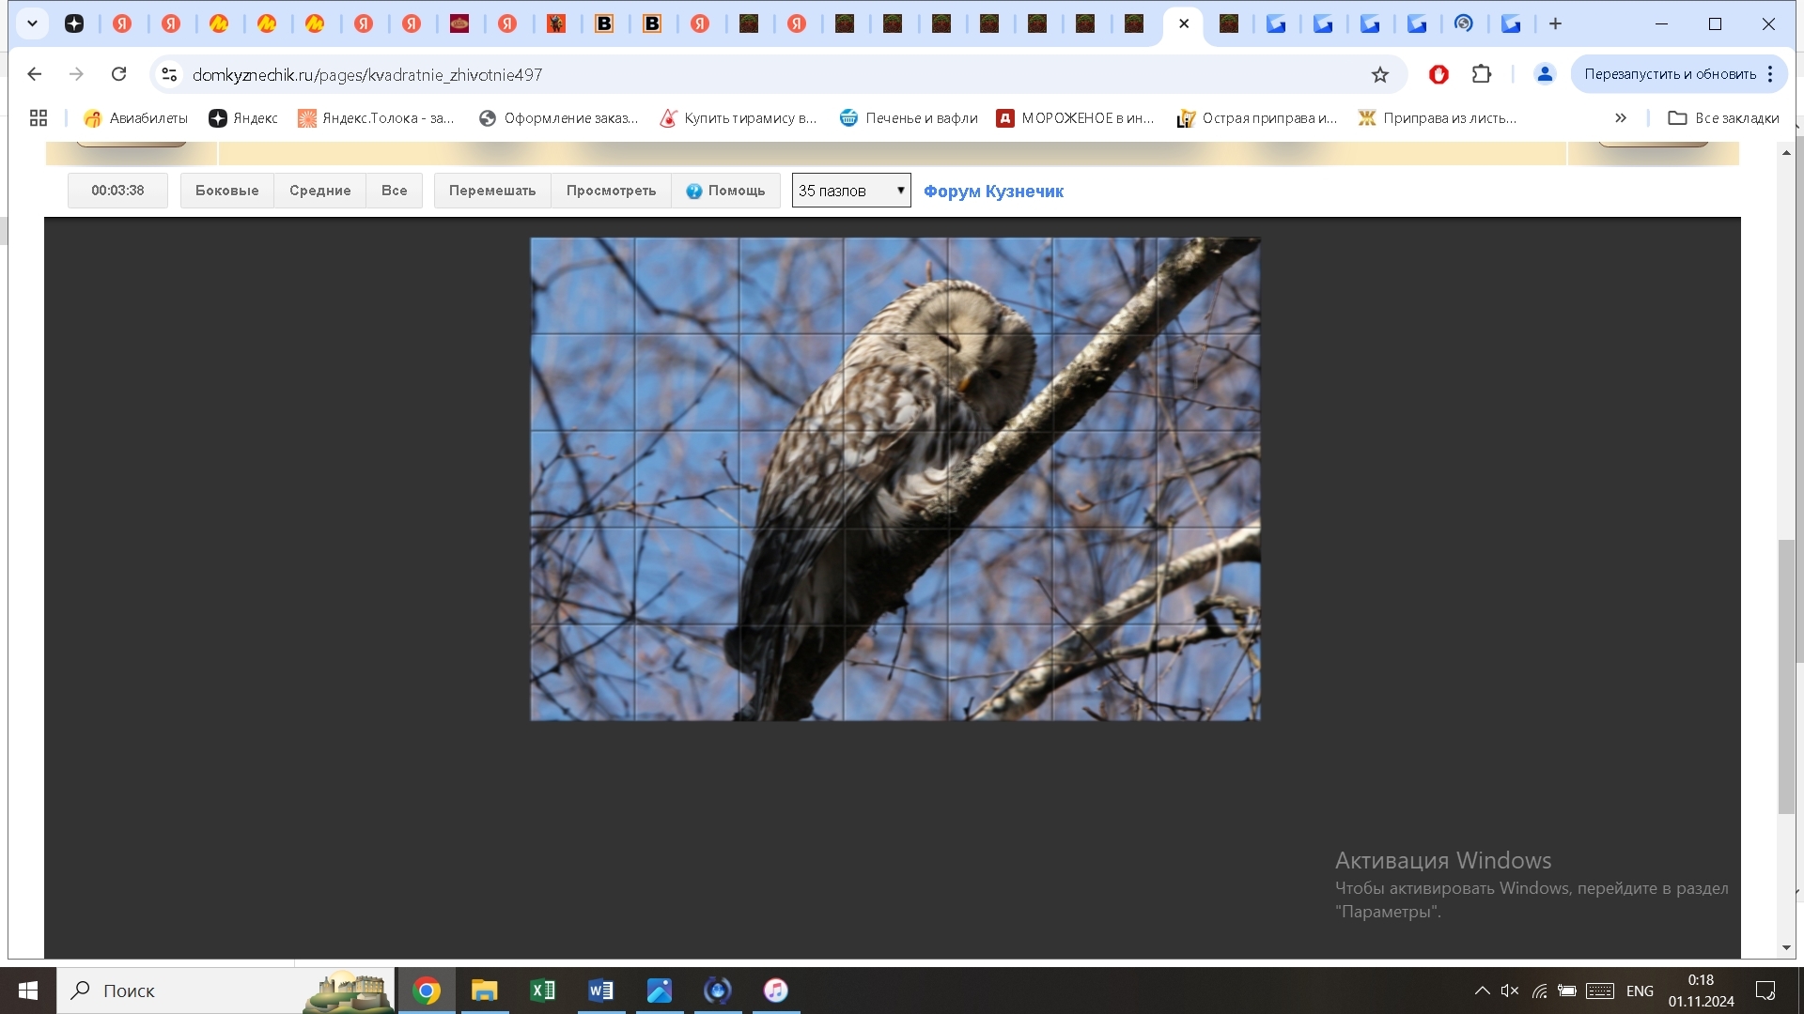This screenshot has height=1014, width=1804.
Task: Open the Купить тирамису bookmark
Action: (x=739, y=118)
